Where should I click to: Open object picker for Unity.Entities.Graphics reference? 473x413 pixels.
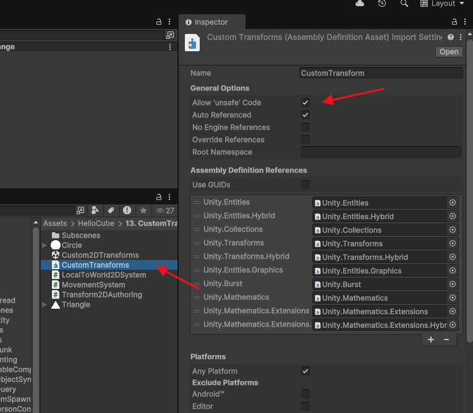(453, 270)
